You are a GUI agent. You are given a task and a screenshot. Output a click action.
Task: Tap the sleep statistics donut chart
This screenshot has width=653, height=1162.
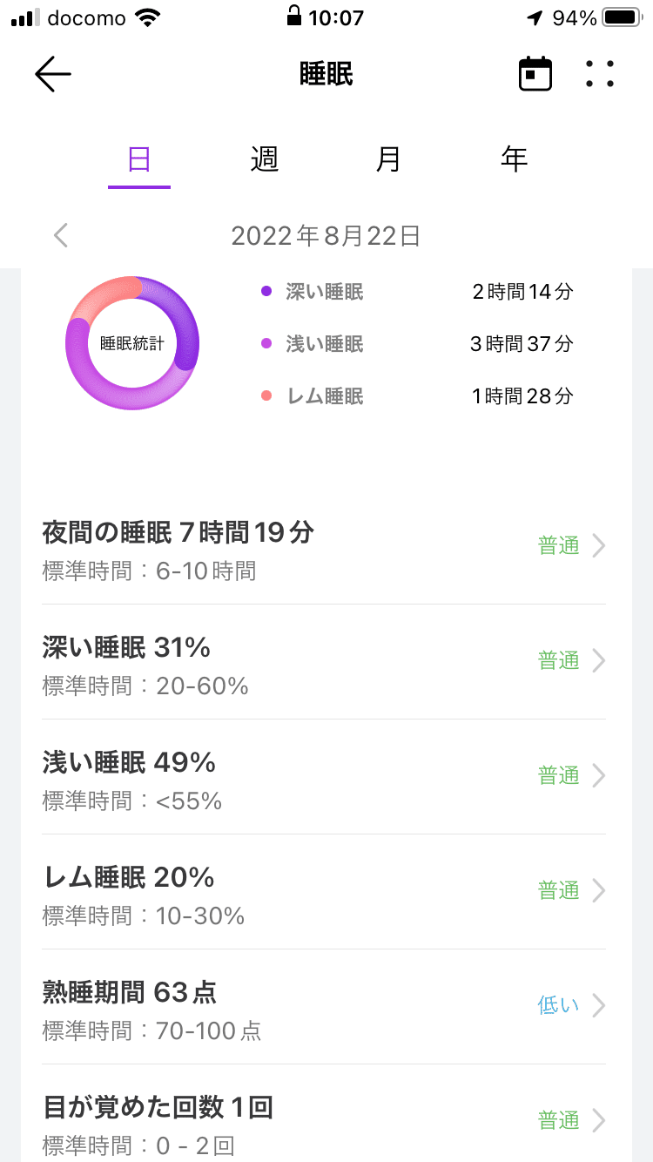(132, 342)
